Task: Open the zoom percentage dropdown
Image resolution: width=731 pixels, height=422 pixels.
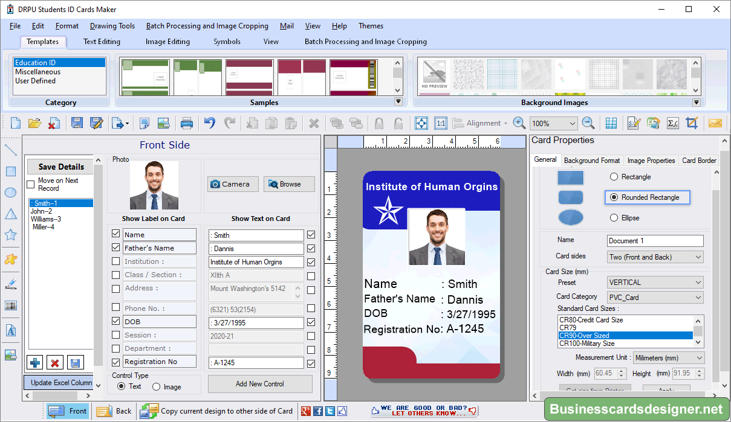Action: (x=572, y=123)
